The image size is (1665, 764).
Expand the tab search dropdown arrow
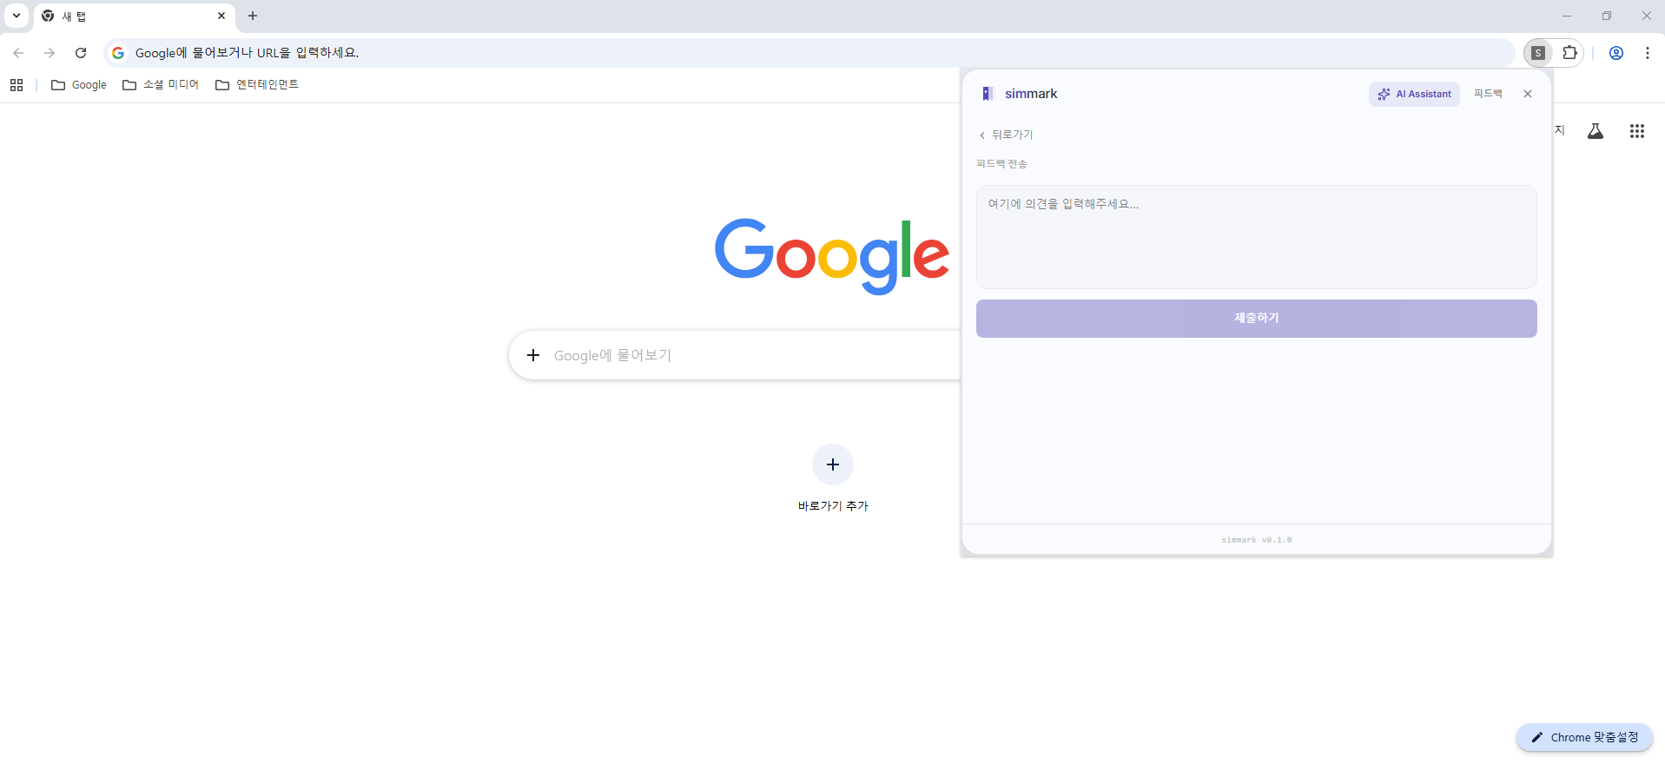tap(17, 16)
